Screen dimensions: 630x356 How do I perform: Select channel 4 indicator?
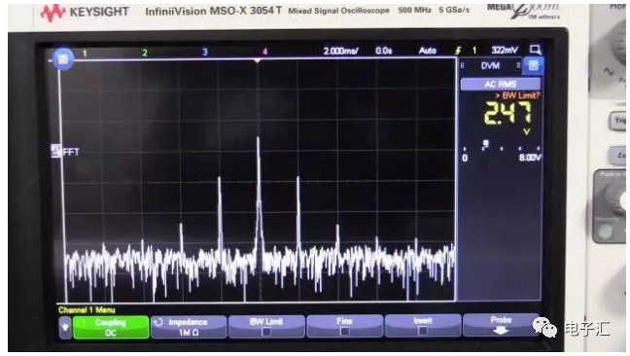click(264, 52)
